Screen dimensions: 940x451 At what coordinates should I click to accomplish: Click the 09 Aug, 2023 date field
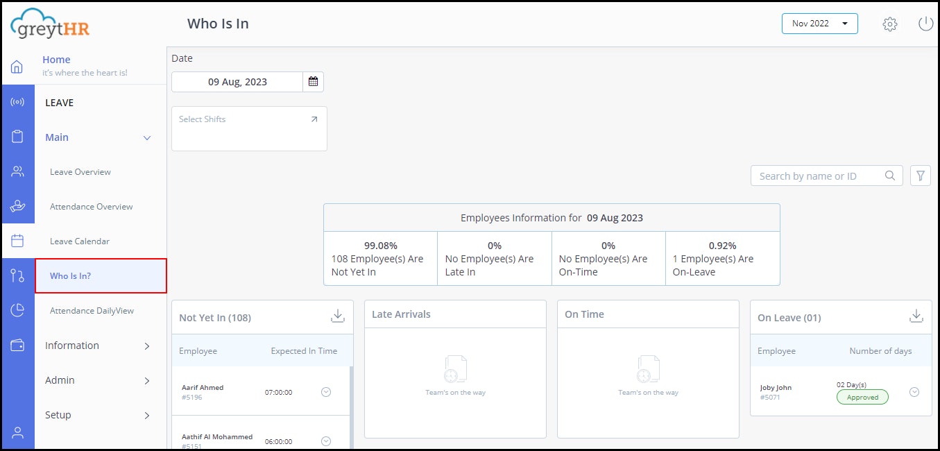237,82
